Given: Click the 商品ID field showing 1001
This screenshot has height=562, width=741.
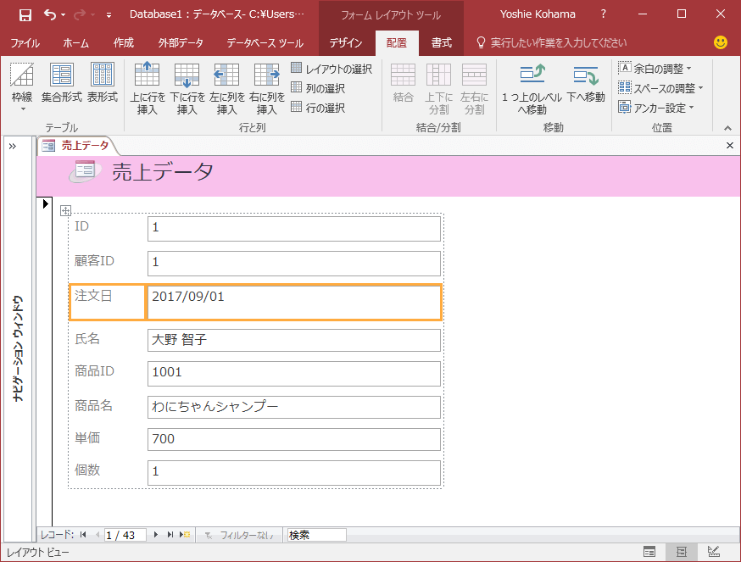Looking at the screenshot, I should 294,374.
